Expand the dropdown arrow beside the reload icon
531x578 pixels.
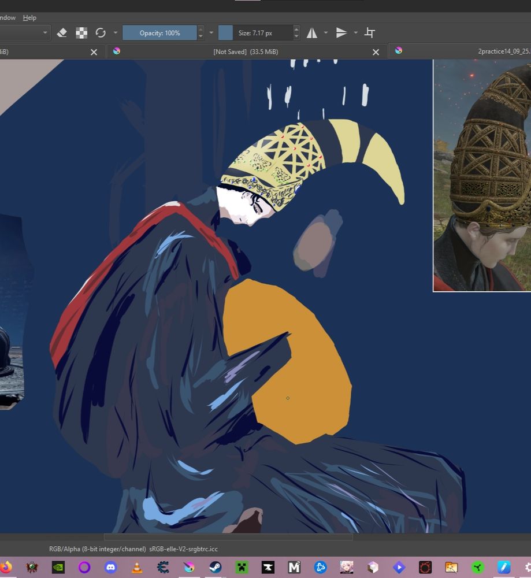(x=115, y=33)
